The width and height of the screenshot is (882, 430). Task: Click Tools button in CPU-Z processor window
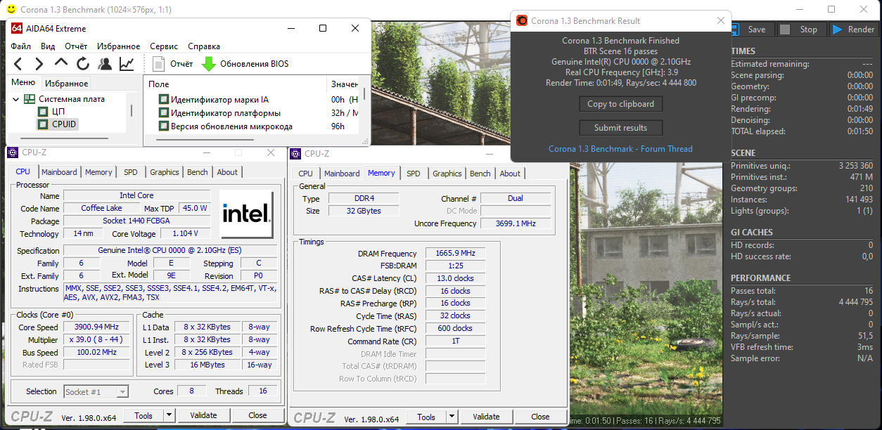coord(143,415)
